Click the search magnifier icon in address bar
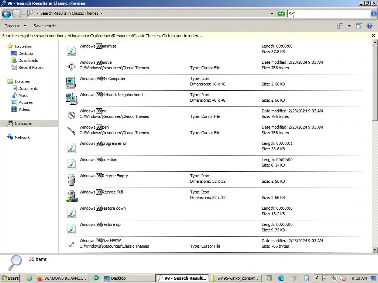 [x=31, y=13]
